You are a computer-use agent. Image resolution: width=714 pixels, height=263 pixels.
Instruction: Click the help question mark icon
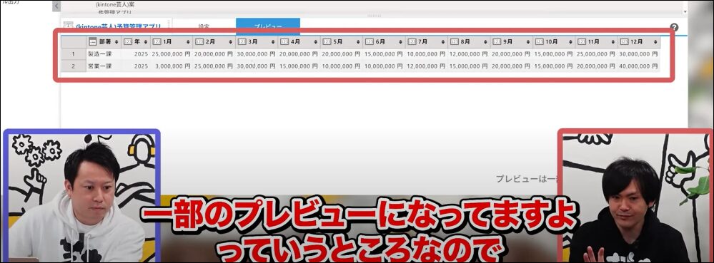[x=674, y=27]
